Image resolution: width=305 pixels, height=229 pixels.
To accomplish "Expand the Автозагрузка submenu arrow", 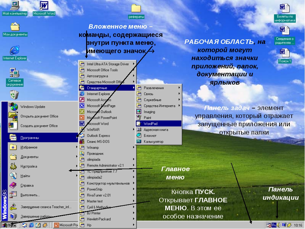I will pyautogui.click(x=134, y=76).
